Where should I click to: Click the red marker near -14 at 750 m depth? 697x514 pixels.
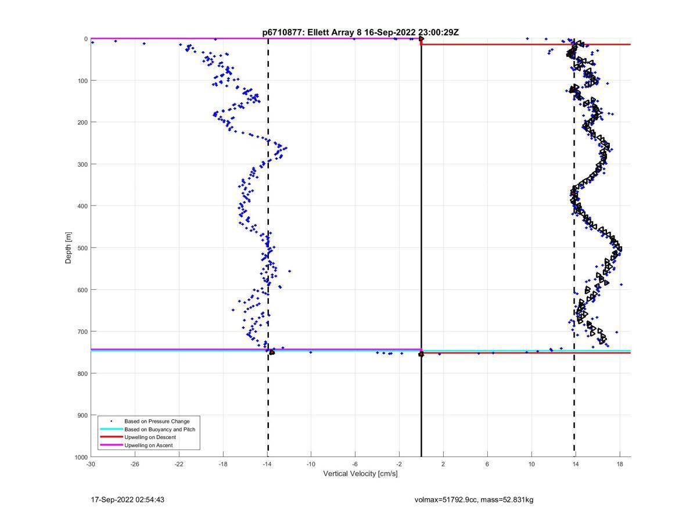coord(272,352)
